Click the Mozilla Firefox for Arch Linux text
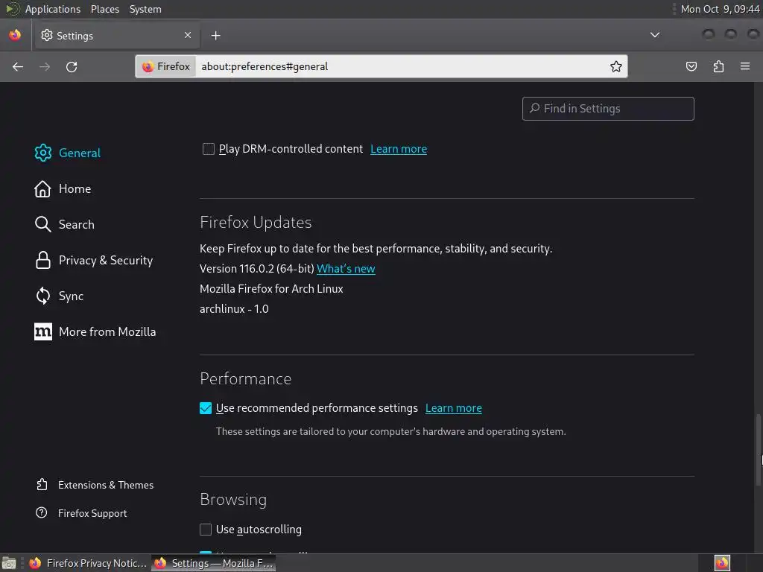This screenshot has height=572, width=763. pyautogui.click(x=271, y=289)
